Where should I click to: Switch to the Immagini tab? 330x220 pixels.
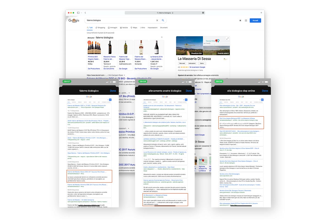coord(113,28)
